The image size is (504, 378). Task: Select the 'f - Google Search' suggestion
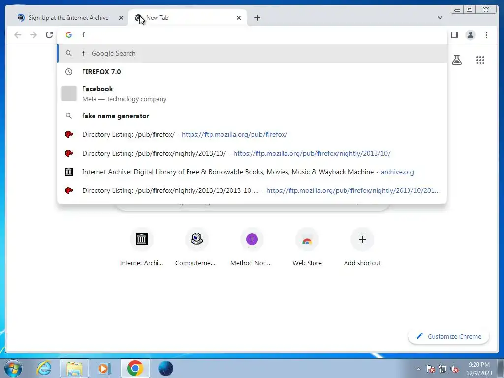point(252,53)
